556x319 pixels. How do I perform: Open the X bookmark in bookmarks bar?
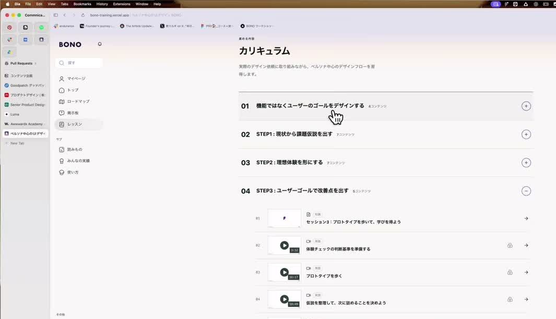point(177,26)
